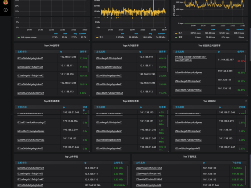The width and height of the screenshot is (251, 188).
Task: Open the Top CPU使用率 panel title menu
Action: click(52, 46)
